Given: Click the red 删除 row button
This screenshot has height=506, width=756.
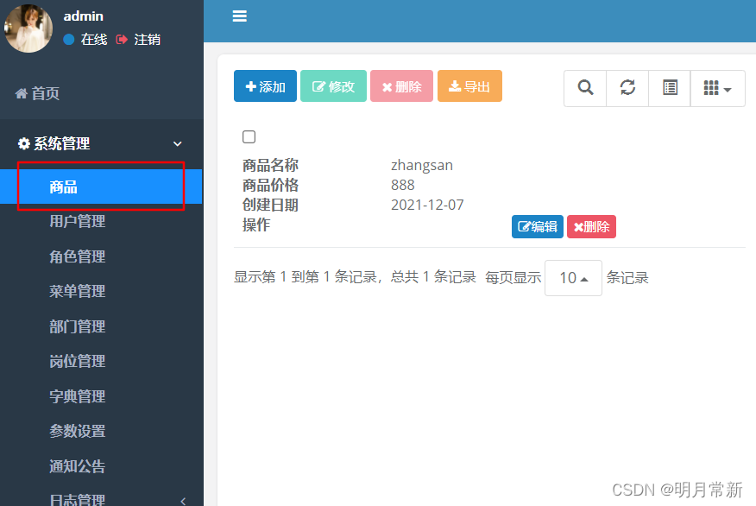Looking at the screenshot, I should pos(591,227).
